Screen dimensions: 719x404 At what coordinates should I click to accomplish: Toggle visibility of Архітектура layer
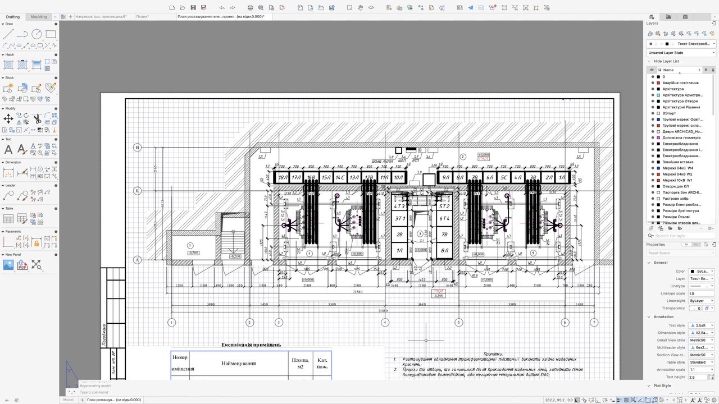(652, 89)
